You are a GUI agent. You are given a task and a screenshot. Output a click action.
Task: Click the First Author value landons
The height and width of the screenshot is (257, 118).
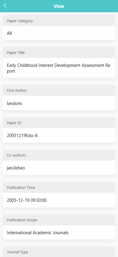[15, 103]
